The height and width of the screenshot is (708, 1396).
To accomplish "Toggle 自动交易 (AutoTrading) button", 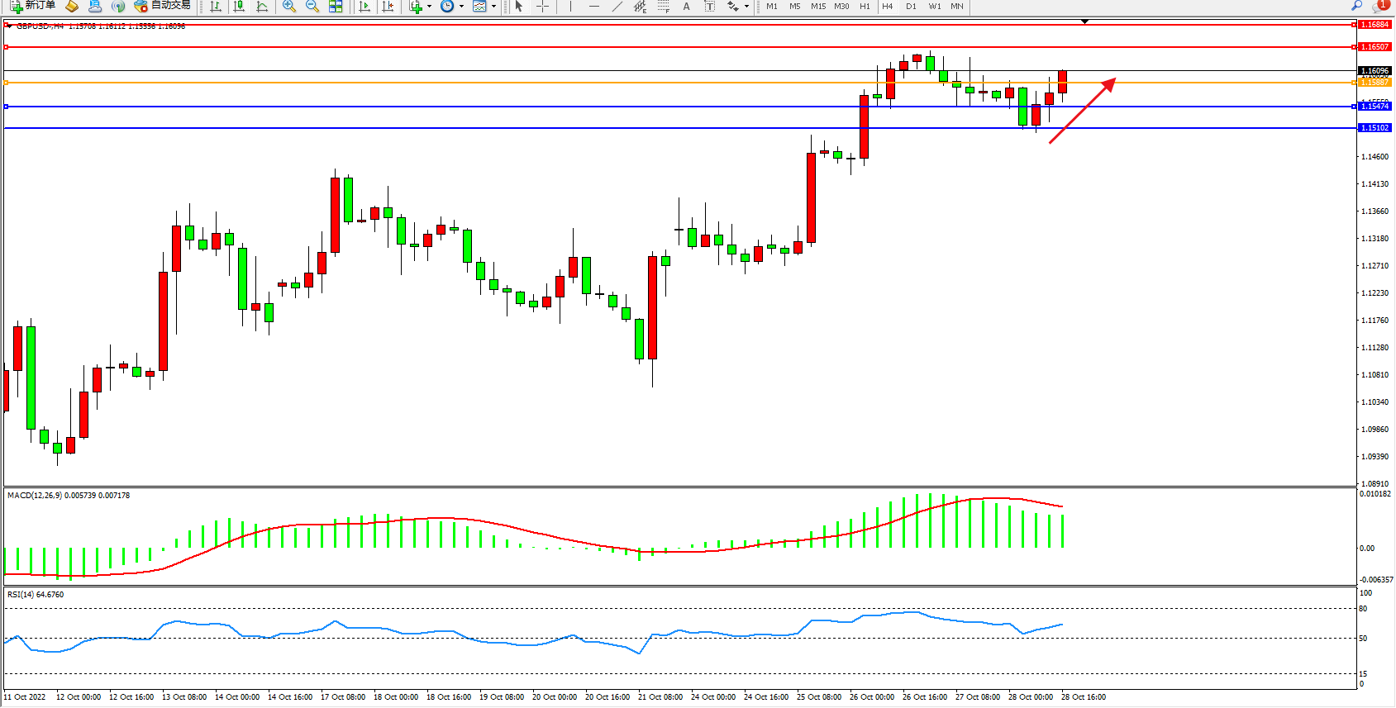I will (x=163, y=6).
